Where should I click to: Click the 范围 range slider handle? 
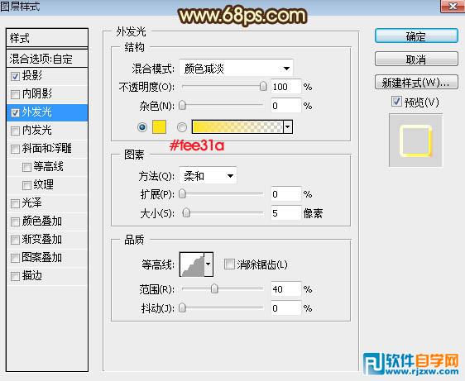click(214, 289)
